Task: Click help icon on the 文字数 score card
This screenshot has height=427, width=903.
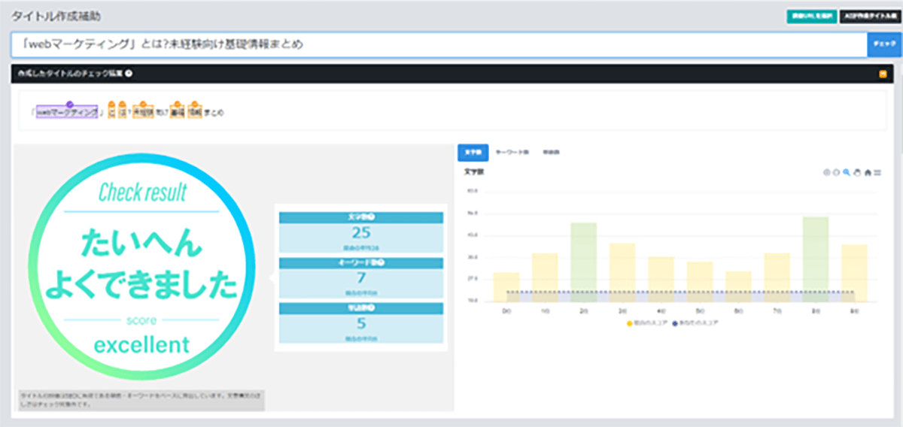Action: [x=372, y=217]
